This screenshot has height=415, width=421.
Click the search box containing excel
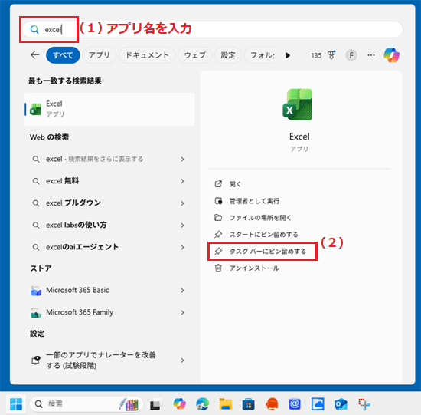pos(212,30)
